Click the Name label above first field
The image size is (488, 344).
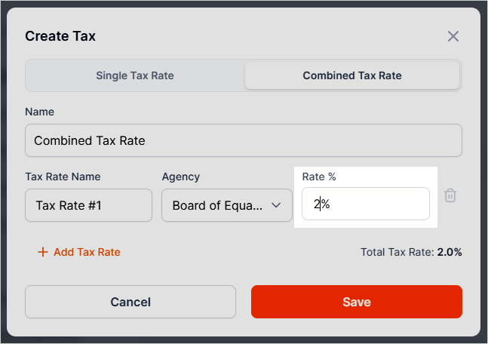tap(40, 112)
